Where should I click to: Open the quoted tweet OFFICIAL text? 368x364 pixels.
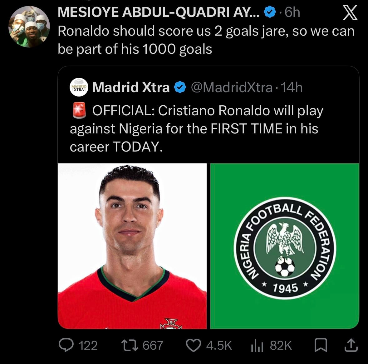[x=196, y=128]
